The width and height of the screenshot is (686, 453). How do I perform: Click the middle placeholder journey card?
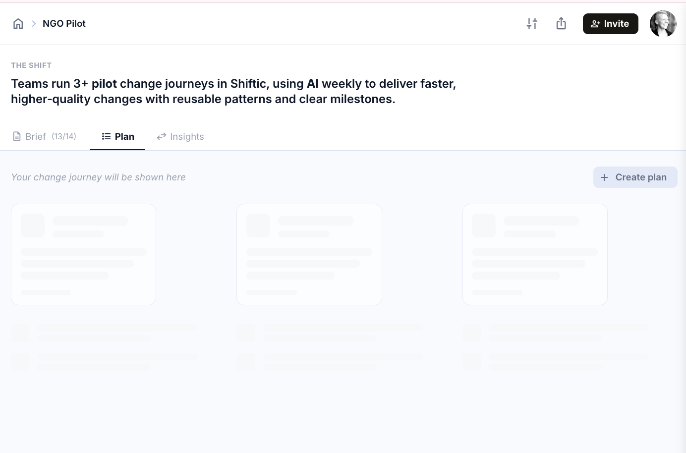(309, 254)
